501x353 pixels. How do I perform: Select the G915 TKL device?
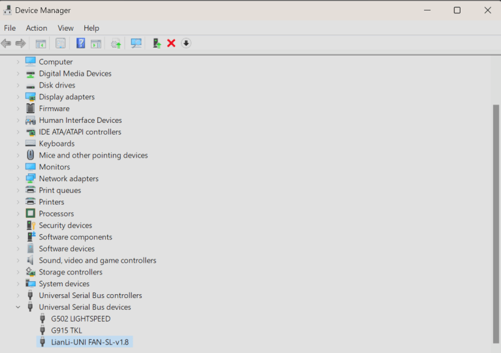[67, 331]
